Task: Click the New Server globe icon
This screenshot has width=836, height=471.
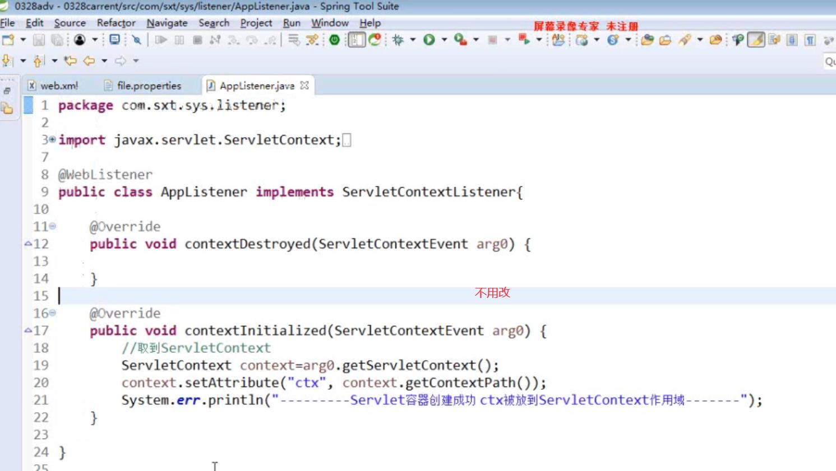Action: (582, 40)
